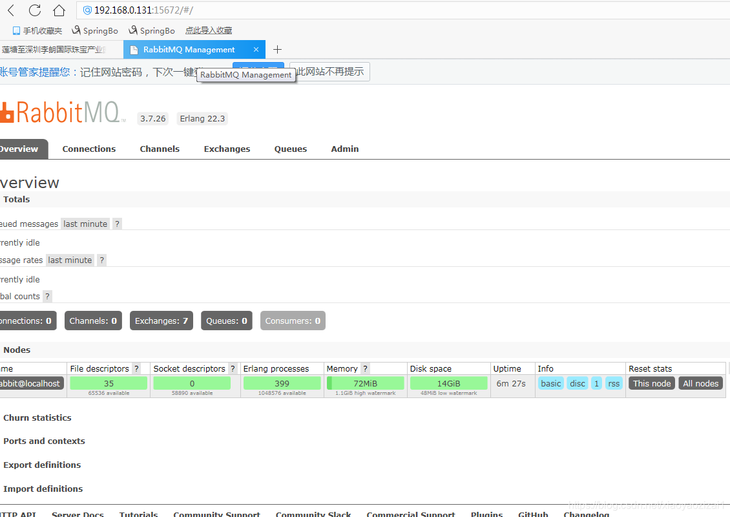Click the browser back arrow
Screen dimensions: 730x517
click(x=11, y=10)
